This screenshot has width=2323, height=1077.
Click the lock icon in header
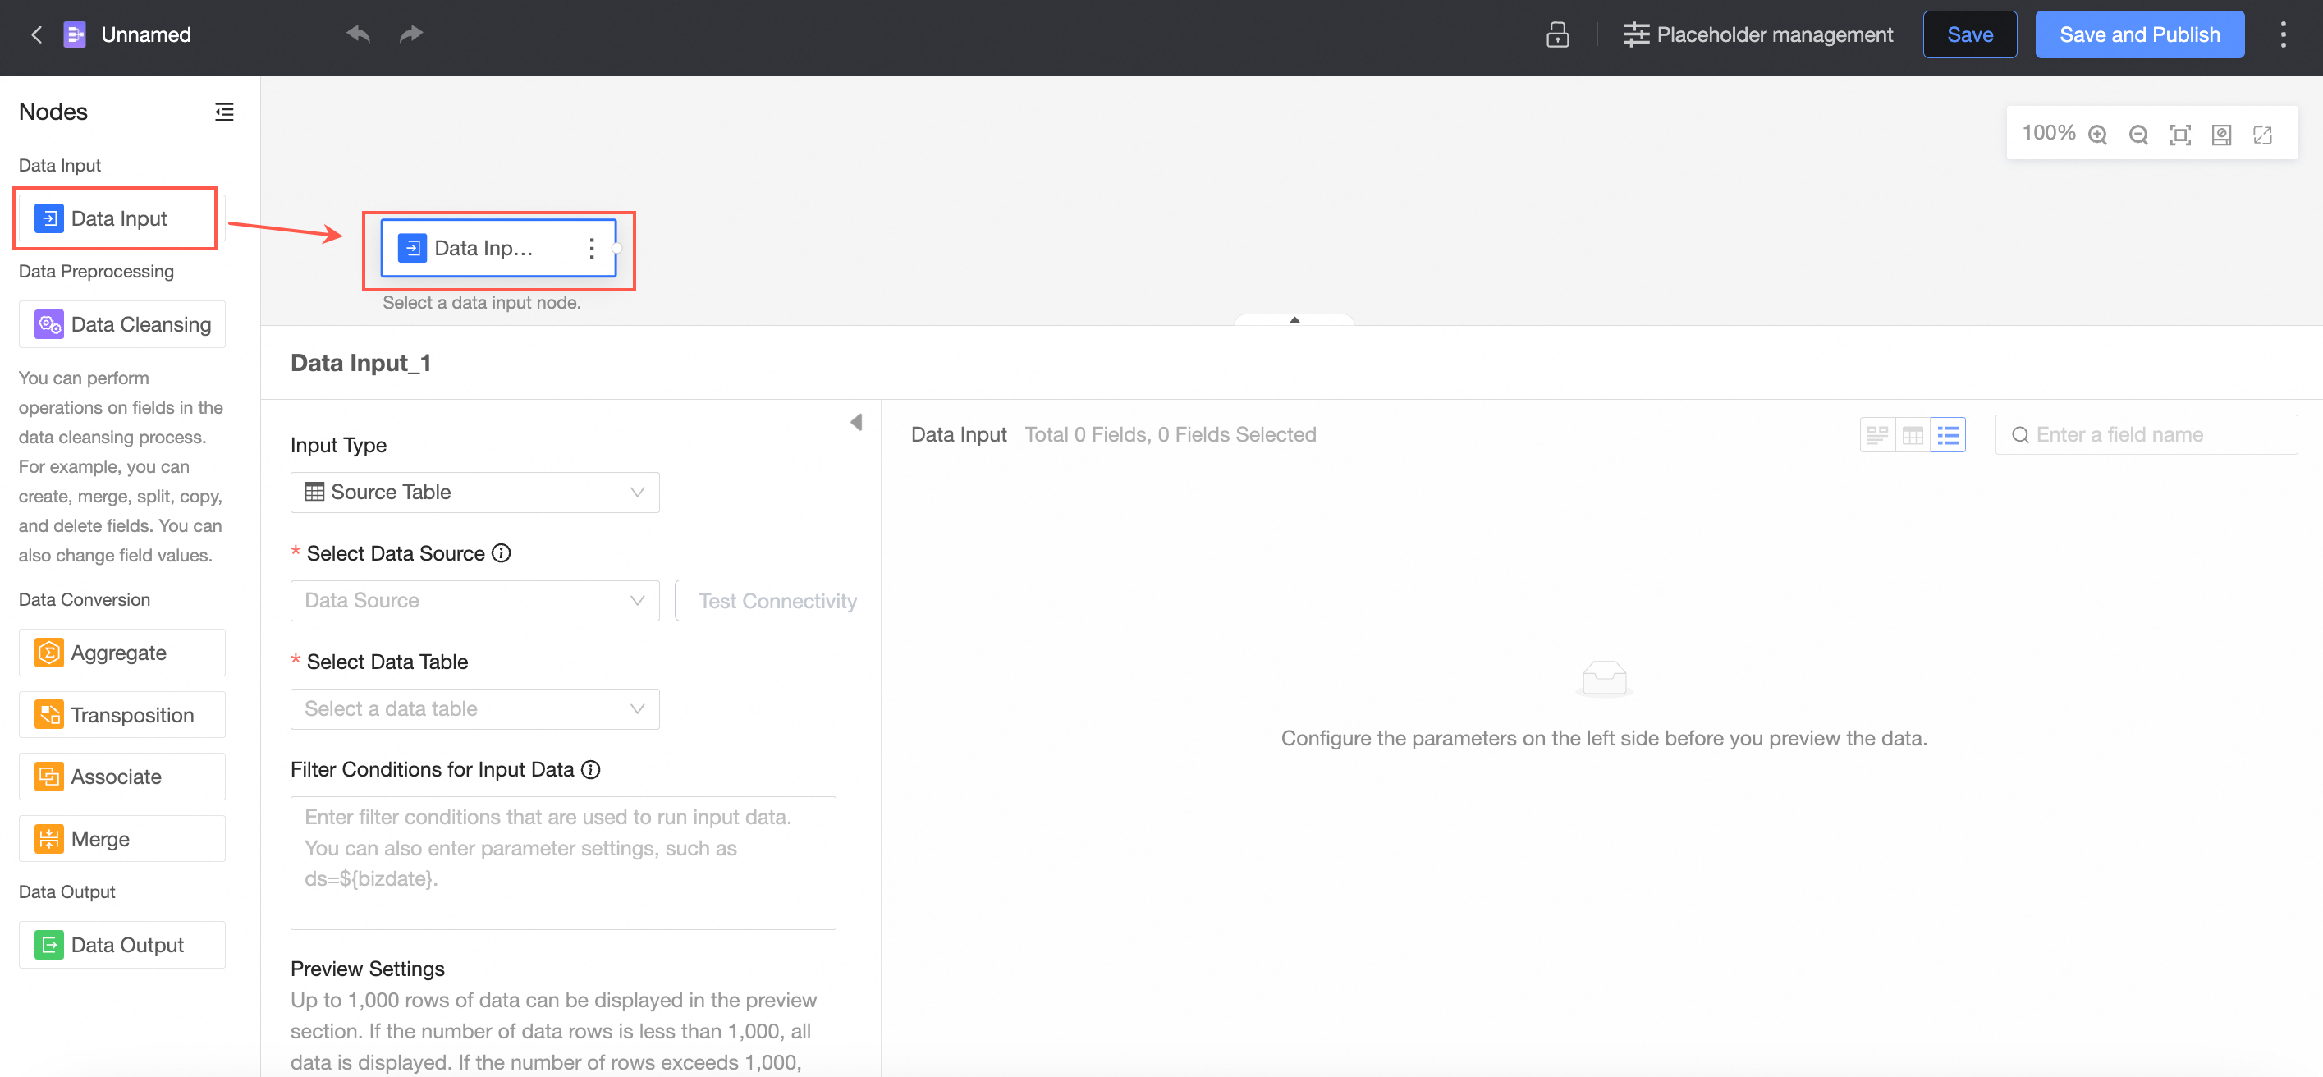tap(1557, 34)
